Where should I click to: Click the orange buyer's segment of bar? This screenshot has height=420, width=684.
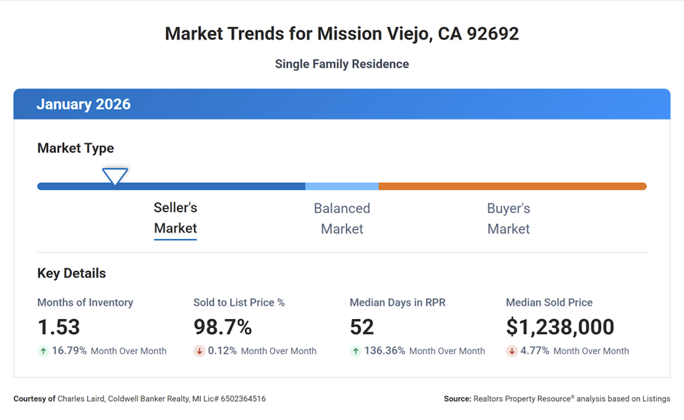click(x=512, y=186)
